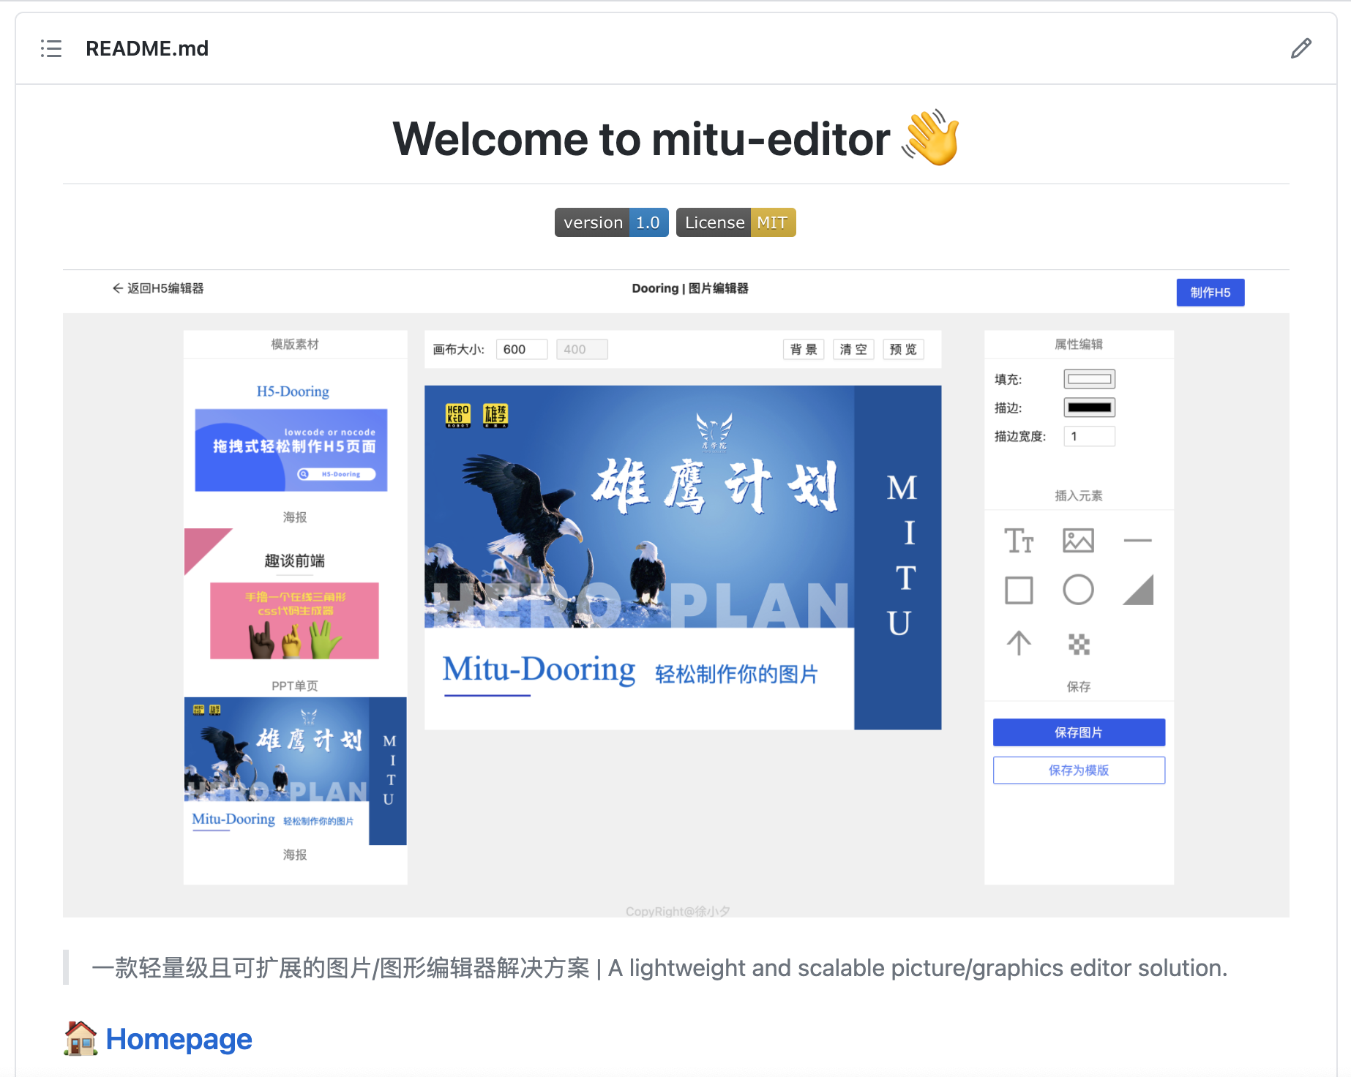Click the 描边宽度 input field

point(1089,436)
